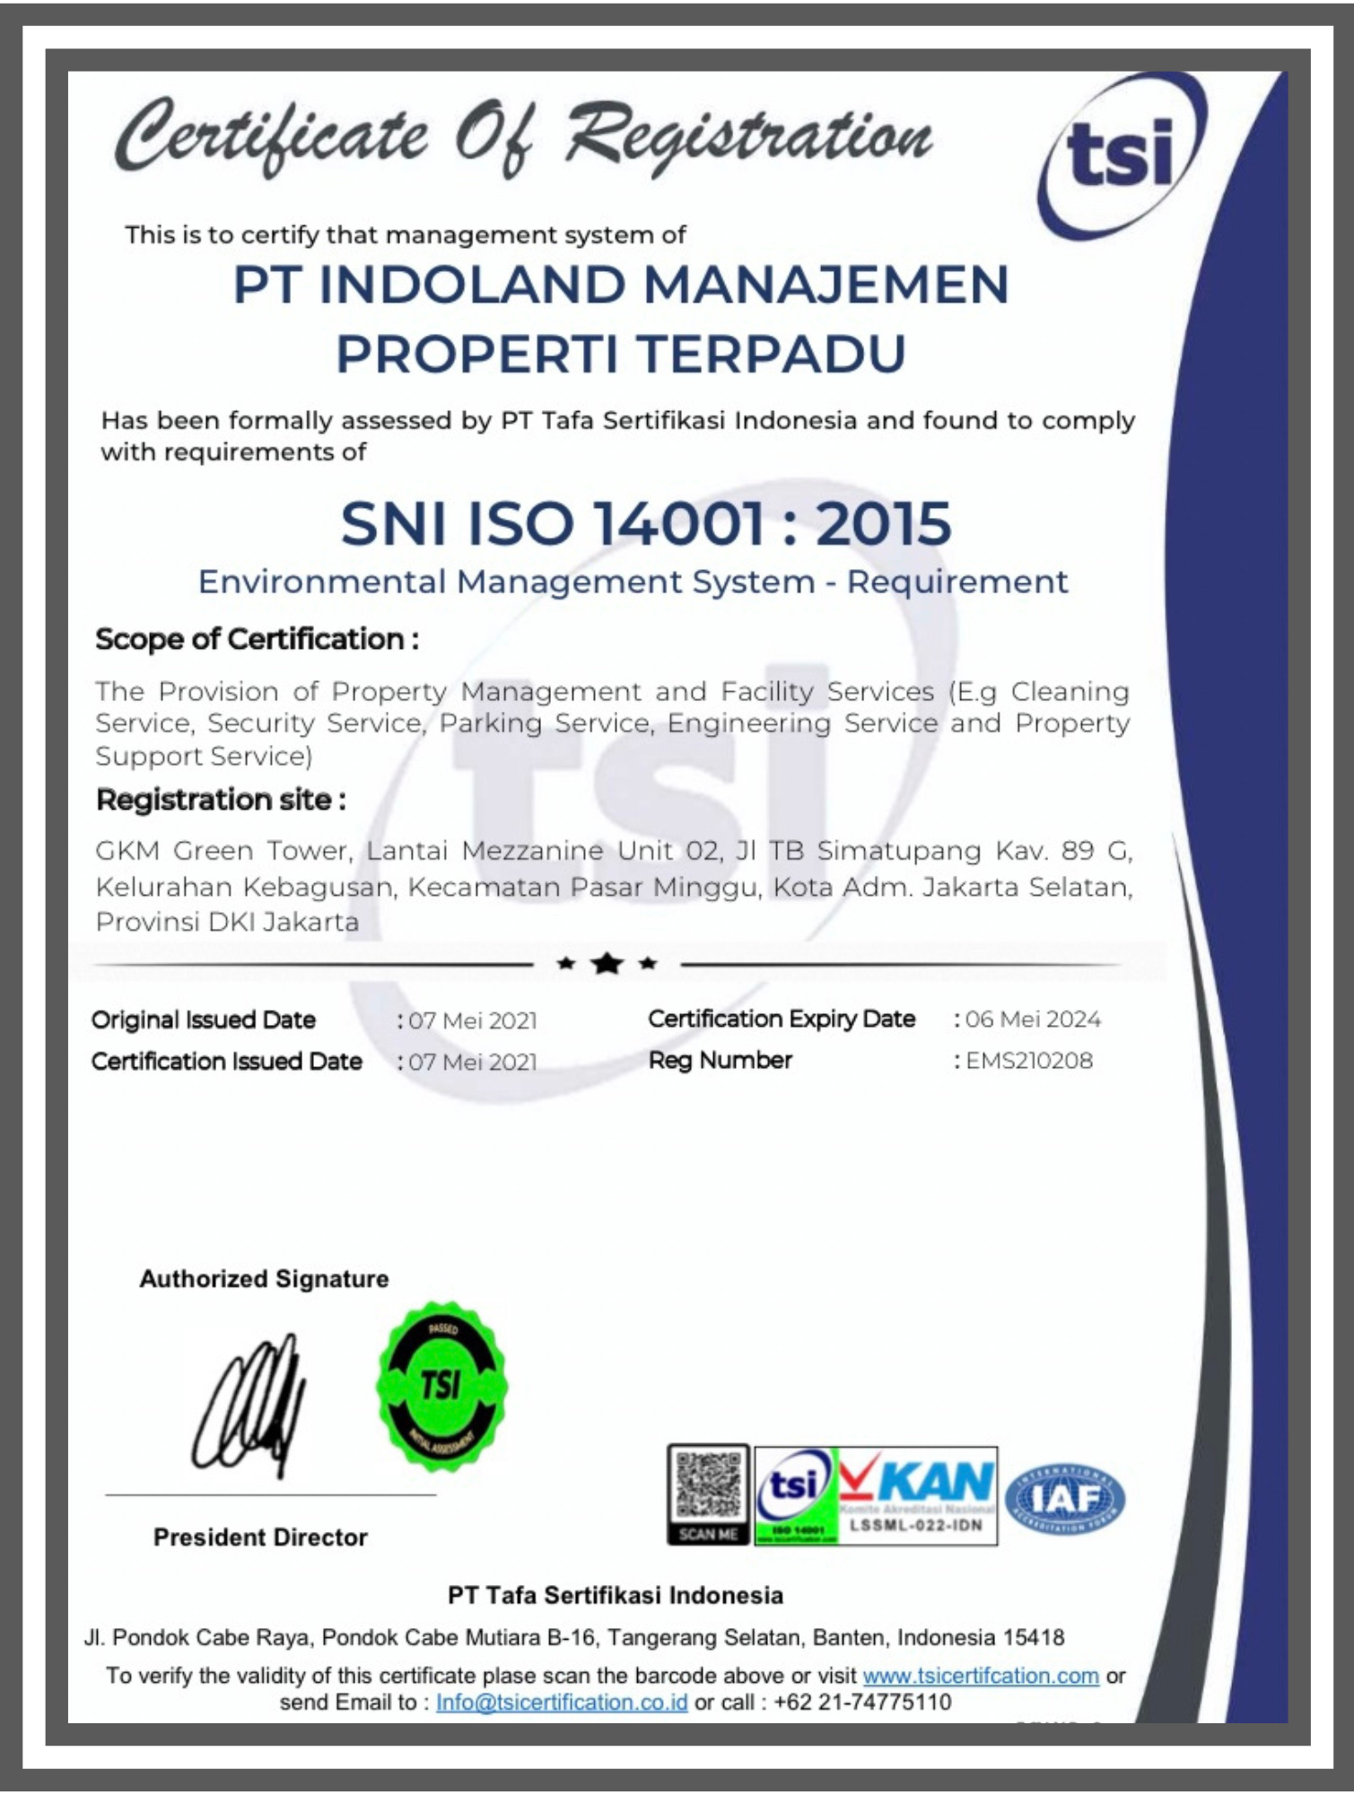The image size is (1354, 1795).
Task: Click the Provinsi DKI Jakarta line
Action: coord(227,923)
